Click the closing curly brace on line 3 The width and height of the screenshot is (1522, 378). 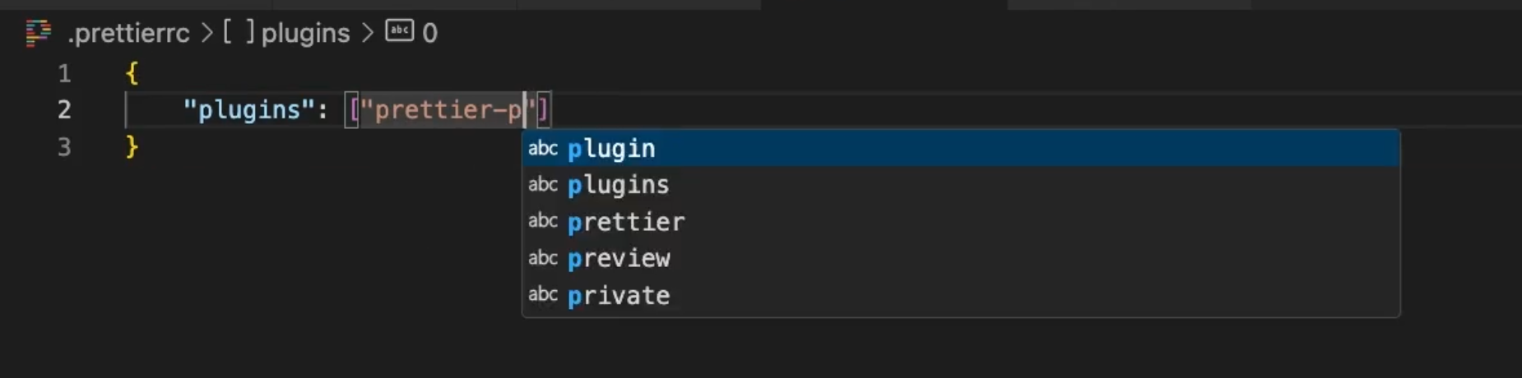tap(132, 147)
